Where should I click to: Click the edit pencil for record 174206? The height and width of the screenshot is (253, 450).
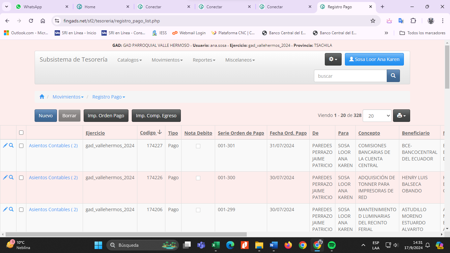tap(5, 209)
